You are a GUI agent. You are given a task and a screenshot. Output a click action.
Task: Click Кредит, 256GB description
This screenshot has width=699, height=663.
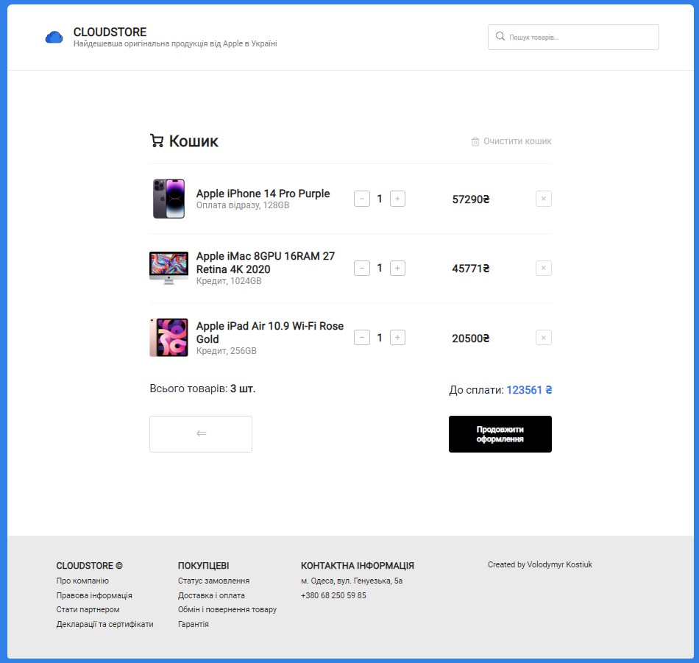point(227,351)
